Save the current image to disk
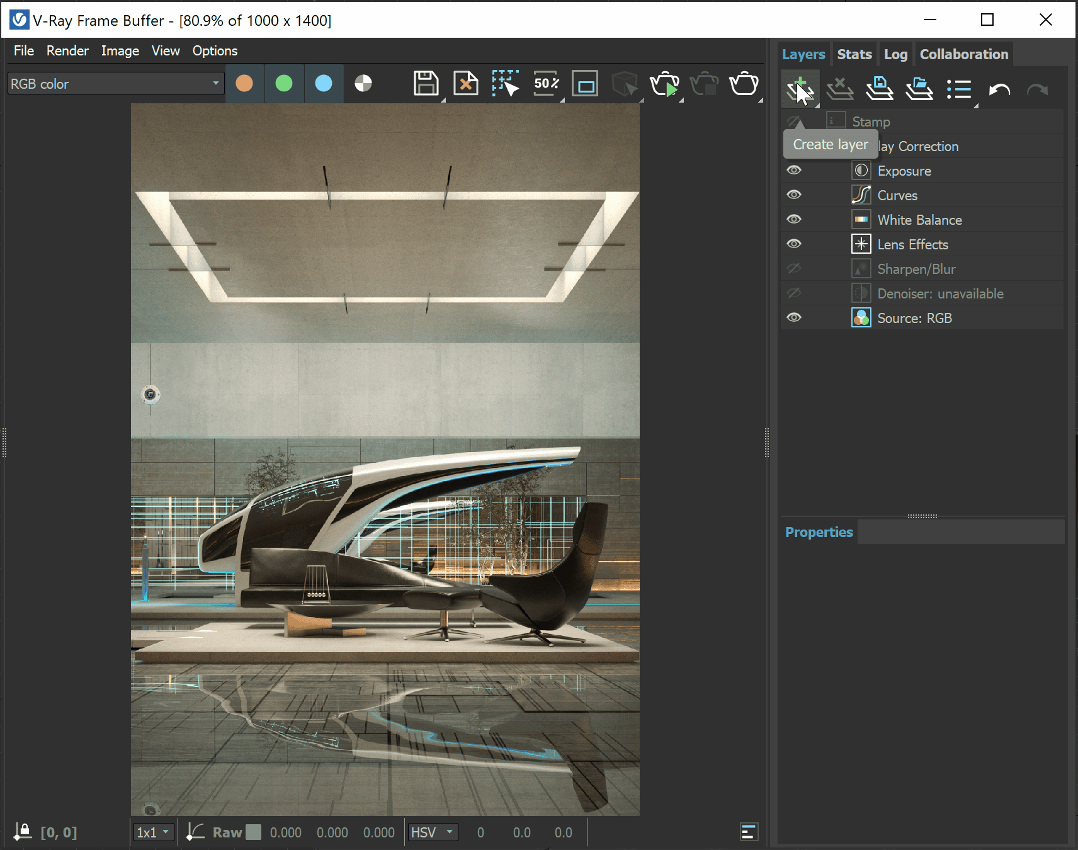The image size is (1078, 850). click(426, 83)
